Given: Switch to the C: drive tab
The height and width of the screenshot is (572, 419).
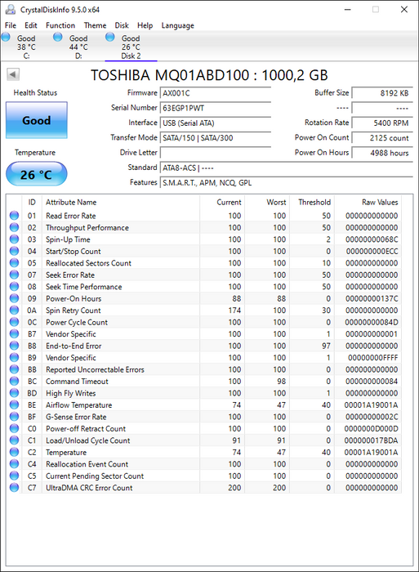Looking at the screenshot, I should pos(26,47).
